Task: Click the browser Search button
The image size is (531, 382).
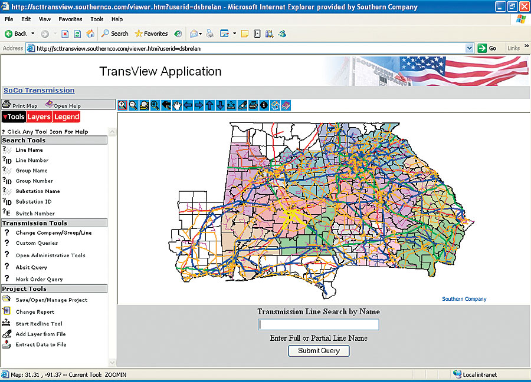Action: [x=115, y=34]
